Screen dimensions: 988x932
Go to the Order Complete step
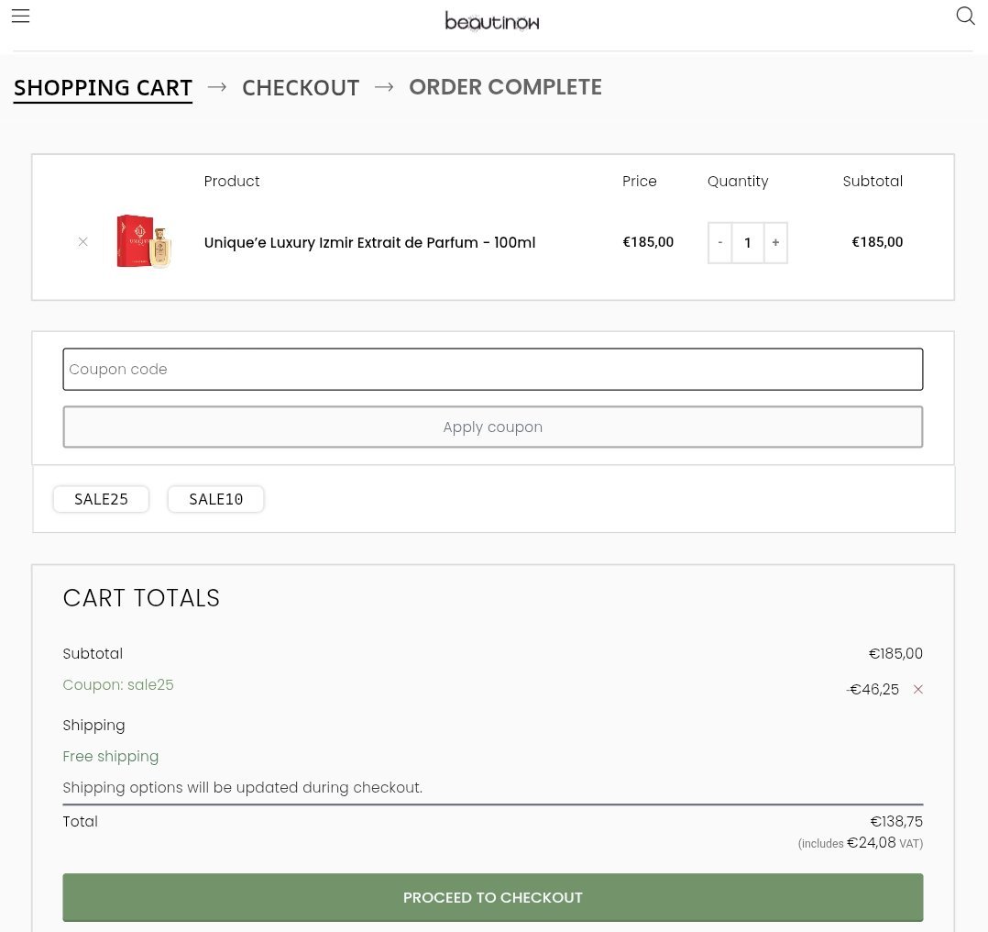(x=505, y=87)
